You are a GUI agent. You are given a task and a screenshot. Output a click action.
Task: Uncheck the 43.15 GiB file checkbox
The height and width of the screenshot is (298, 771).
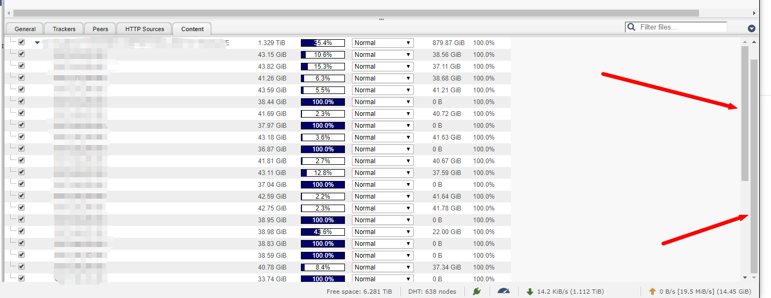pos(21,54)
